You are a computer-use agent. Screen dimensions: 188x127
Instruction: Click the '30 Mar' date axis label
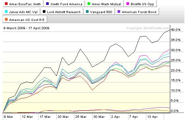[99, 117]
